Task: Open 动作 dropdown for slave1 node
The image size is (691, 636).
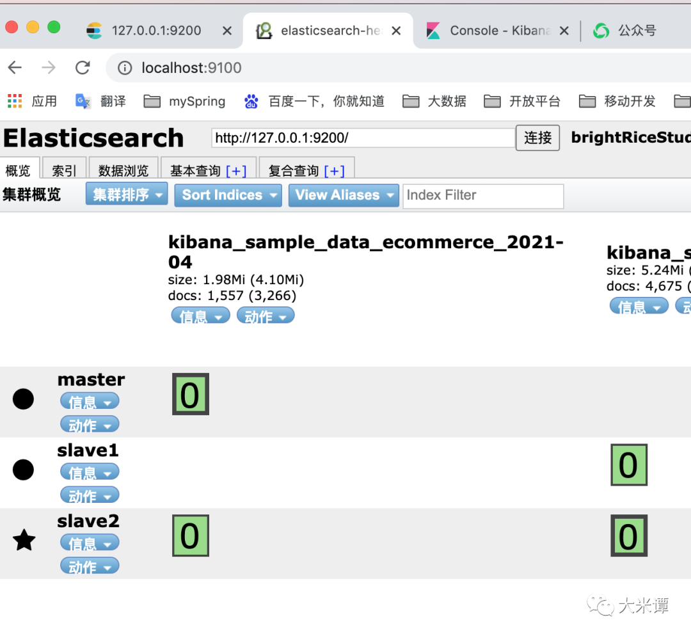Action: click(90, 495)
